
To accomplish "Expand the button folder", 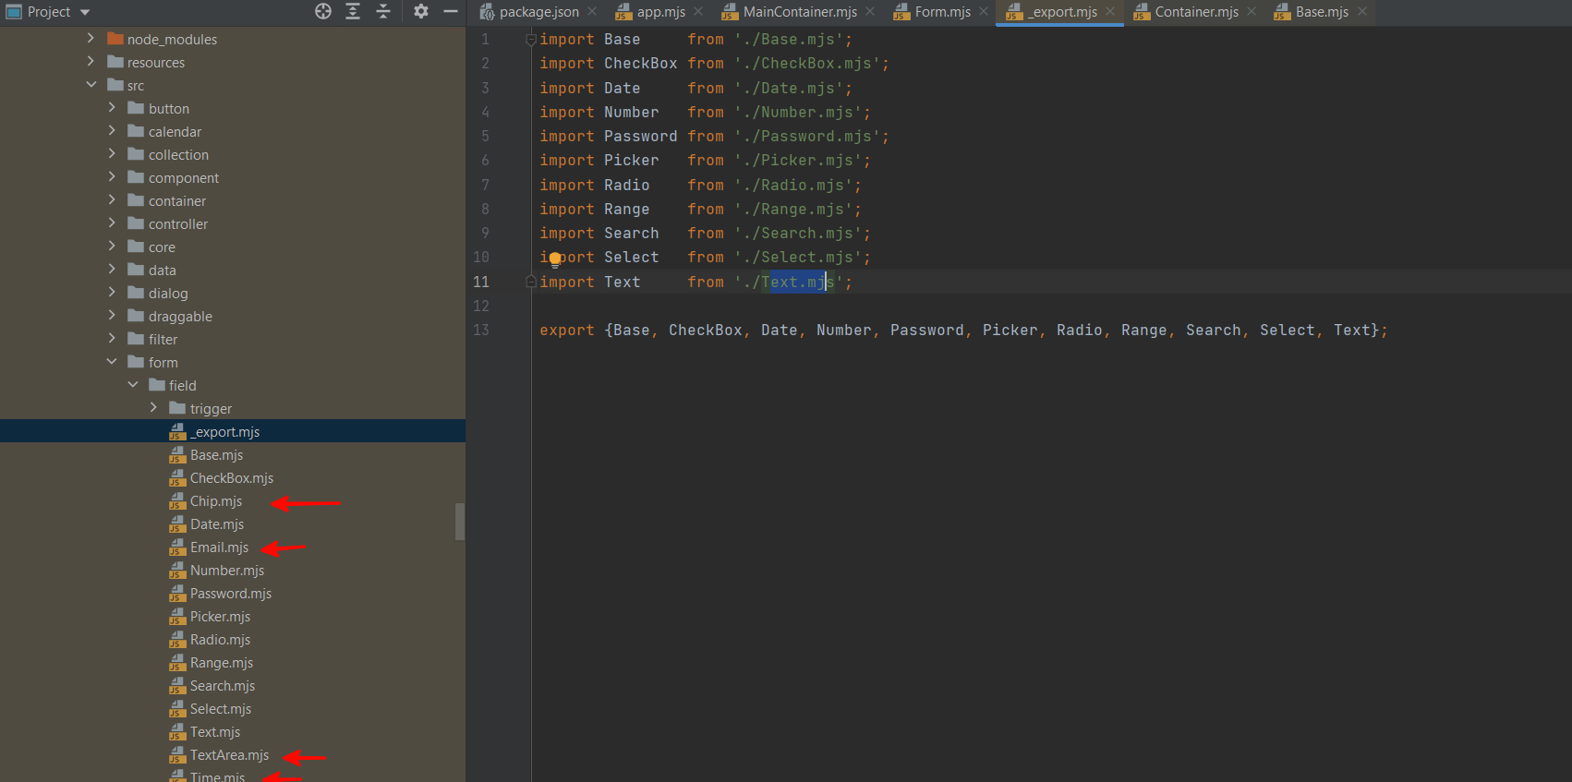I will coord(112,107).
